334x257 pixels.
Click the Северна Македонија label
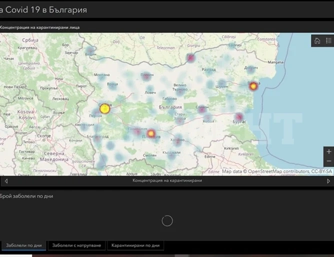coord(54,156)
